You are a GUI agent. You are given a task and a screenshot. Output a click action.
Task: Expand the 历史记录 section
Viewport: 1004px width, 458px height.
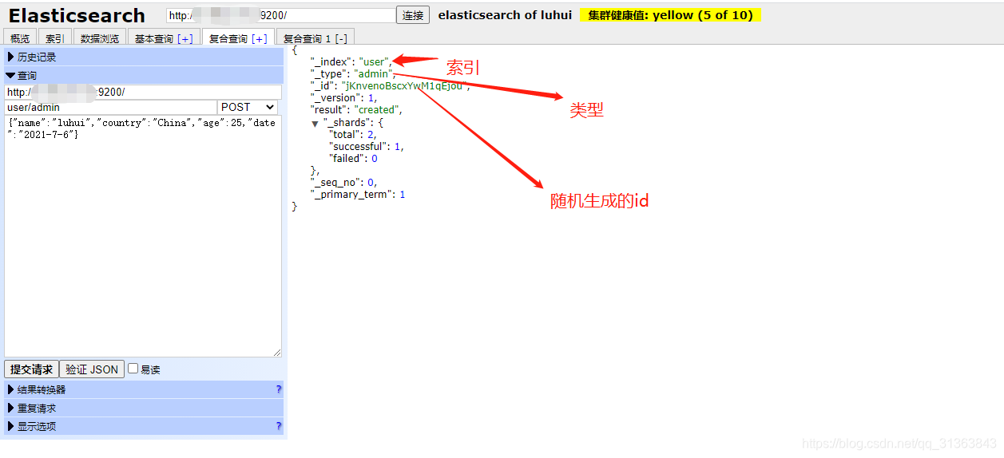[144, 57]
